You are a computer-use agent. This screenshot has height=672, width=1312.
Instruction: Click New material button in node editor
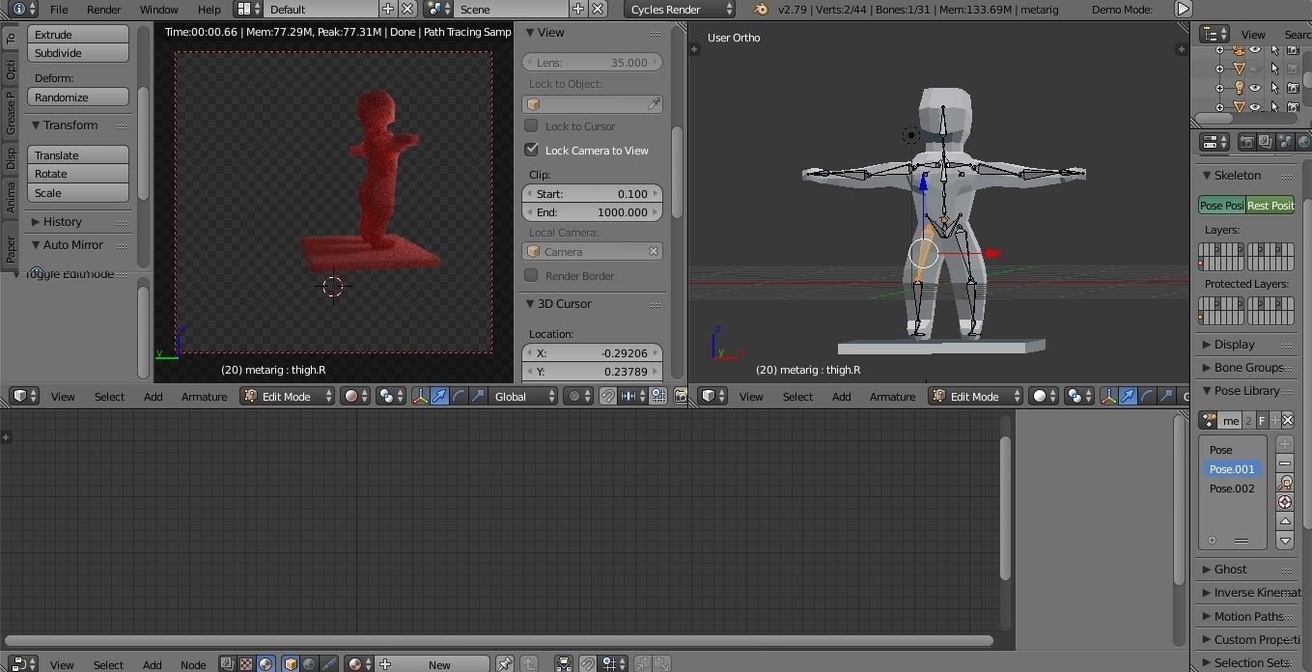[x=431, y=664]
